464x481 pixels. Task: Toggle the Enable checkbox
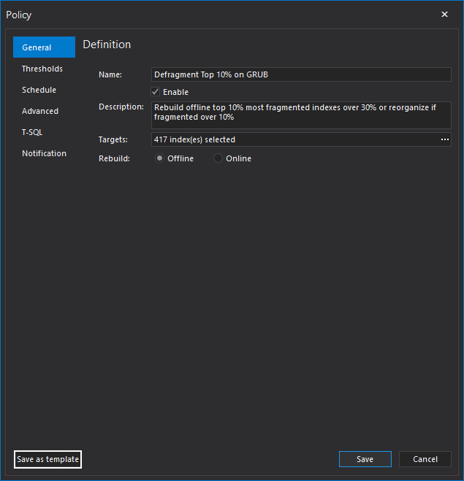point(156,92)
